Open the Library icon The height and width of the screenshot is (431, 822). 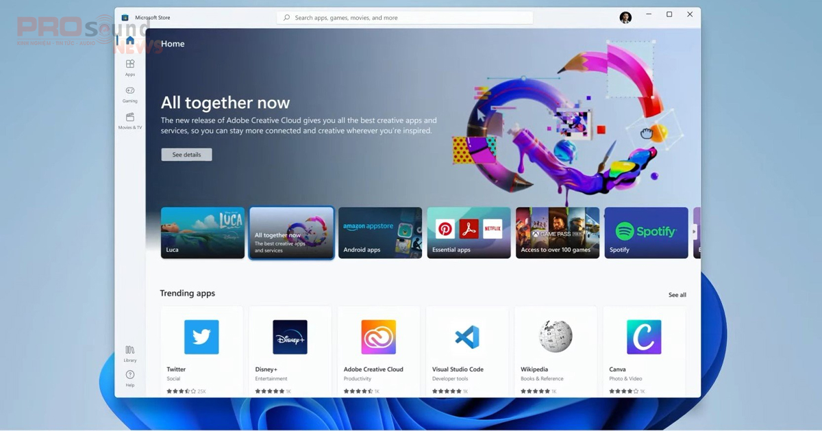coord(130,353)
